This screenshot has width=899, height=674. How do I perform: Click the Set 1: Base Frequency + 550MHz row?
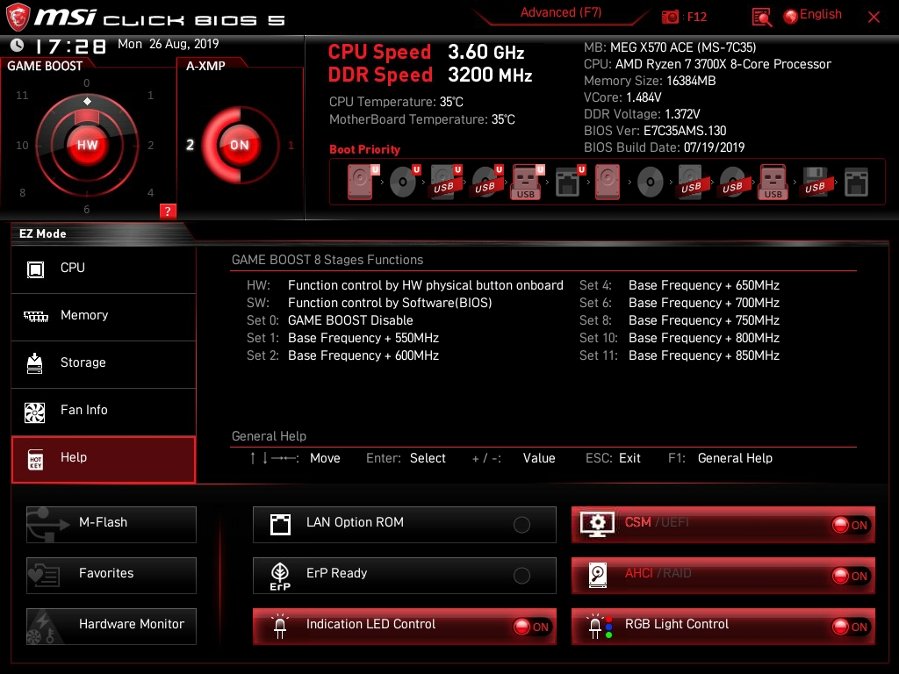(x=343, y=338)
